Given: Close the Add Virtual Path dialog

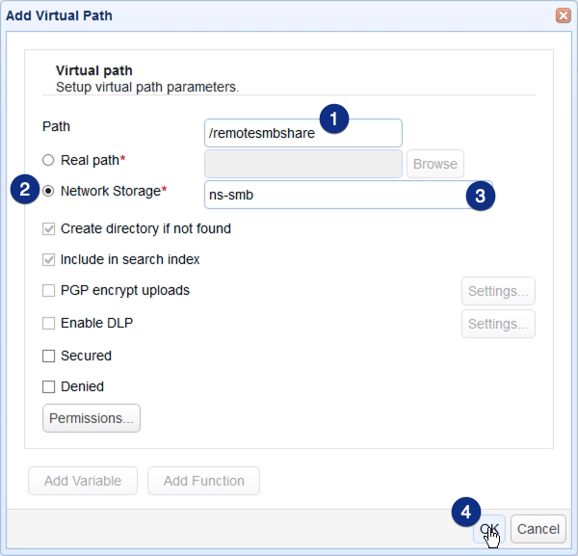Looking at the screenshot, I should coord(563,15).
